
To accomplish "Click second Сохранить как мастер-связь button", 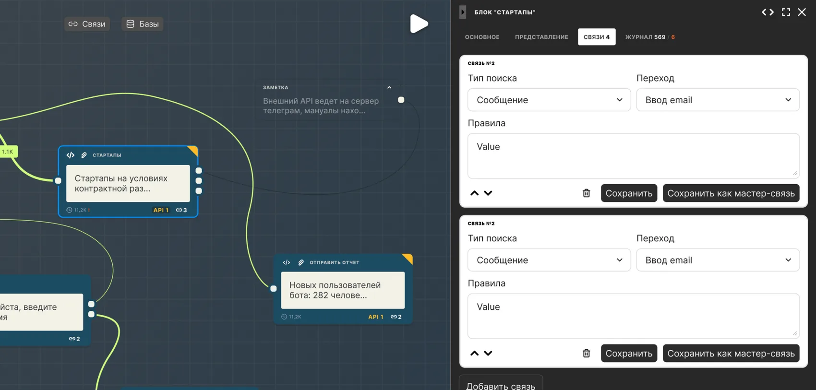I will coord(731,354).
